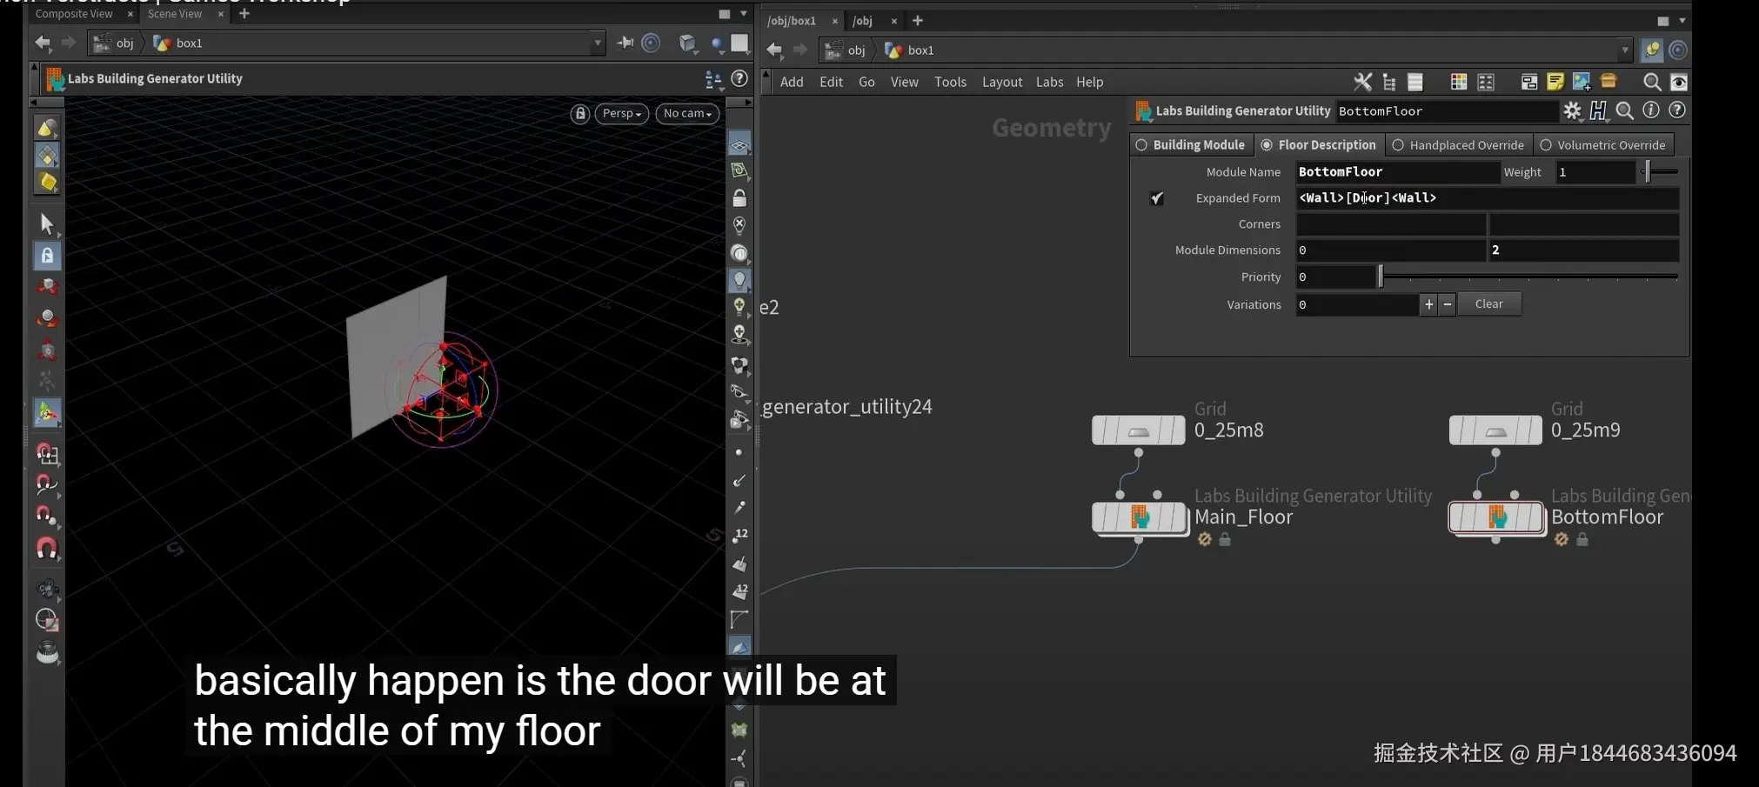
Task: Click the highlighted light bulb lighting icon
Action: click(739, 280)
